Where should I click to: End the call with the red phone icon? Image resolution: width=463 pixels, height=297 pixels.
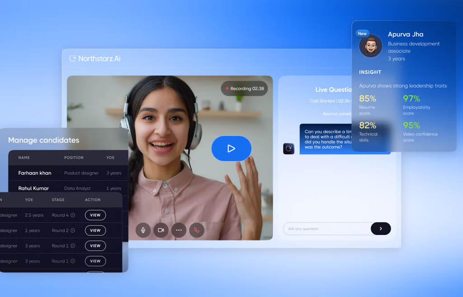197,230
